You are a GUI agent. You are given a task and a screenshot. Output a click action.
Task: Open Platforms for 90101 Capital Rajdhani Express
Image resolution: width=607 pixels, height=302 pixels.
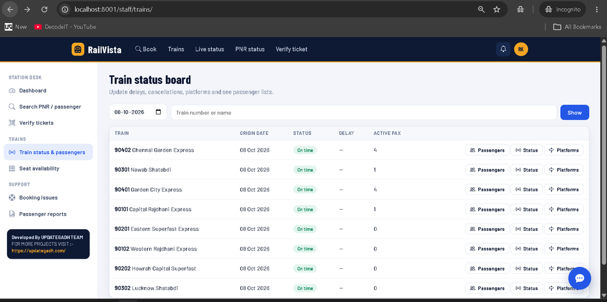pos(564,209)
